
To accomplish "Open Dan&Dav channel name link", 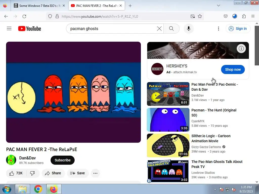I will pyautogui.click(x=27, y=158).
